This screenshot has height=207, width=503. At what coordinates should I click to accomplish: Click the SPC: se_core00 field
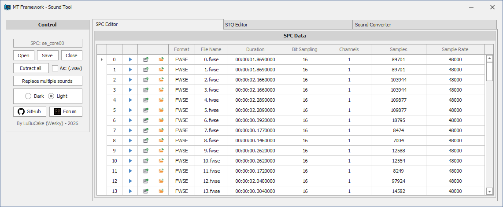(48, 43)
